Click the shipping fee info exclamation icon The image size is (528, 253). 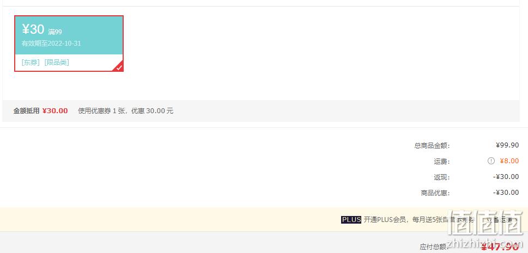coord(491,161)
